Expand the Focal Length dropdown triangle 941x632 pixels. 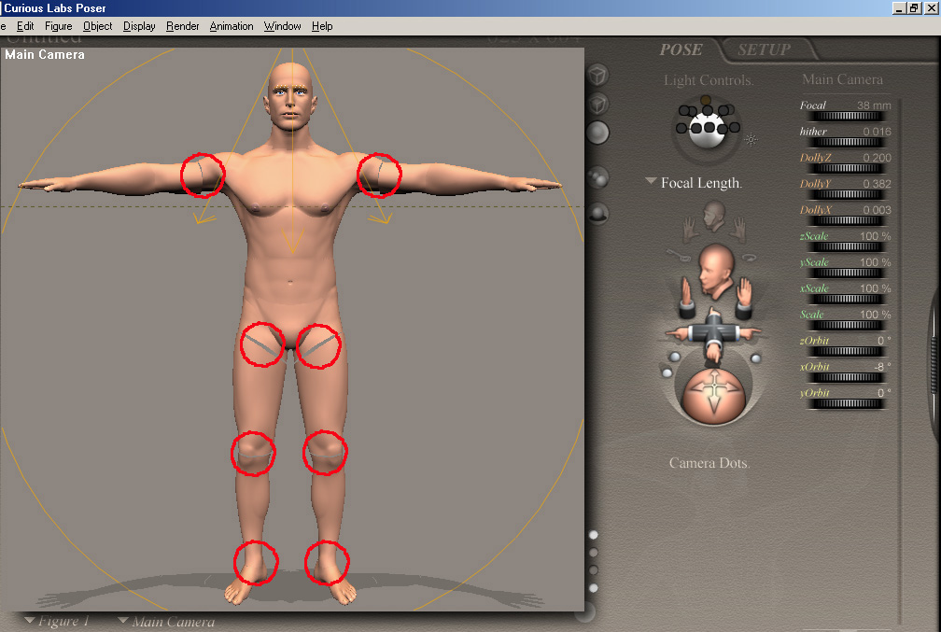(x=651, y=181)
